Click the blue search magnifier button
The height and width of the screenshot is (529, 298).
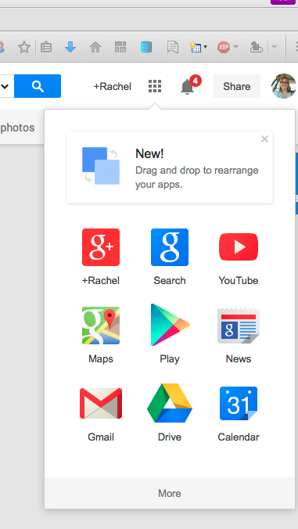pos(38,86)
